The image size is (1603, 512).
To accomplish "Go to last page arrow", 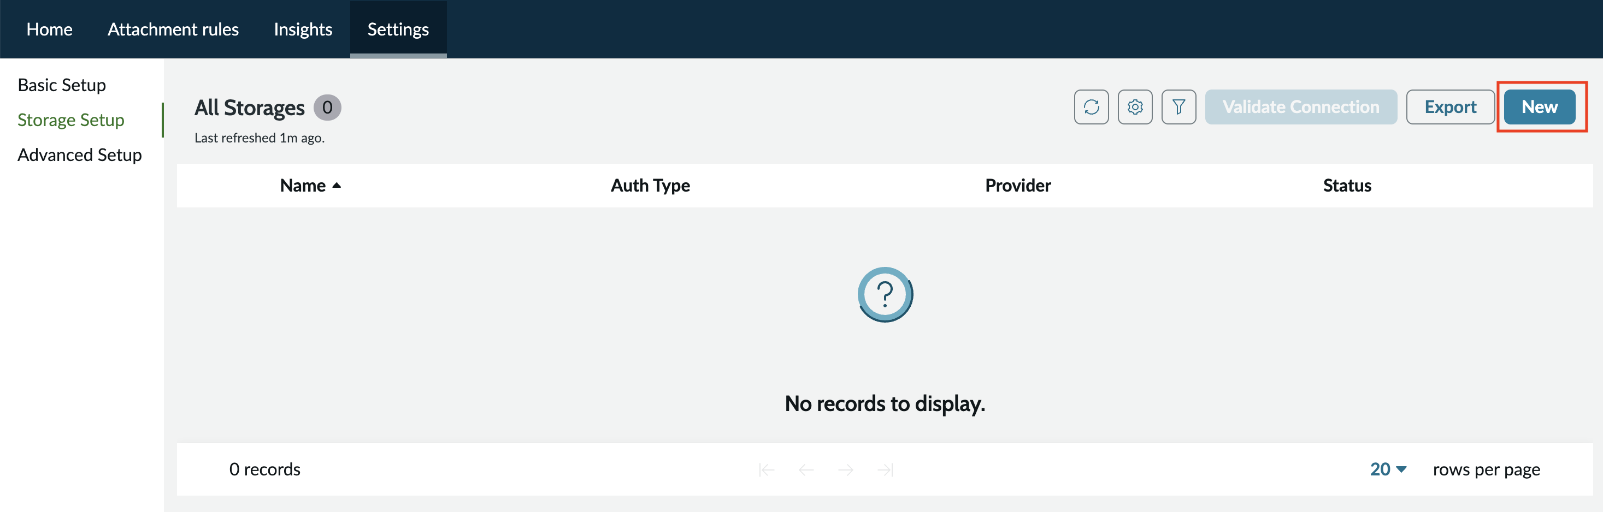I will [885, 470].
